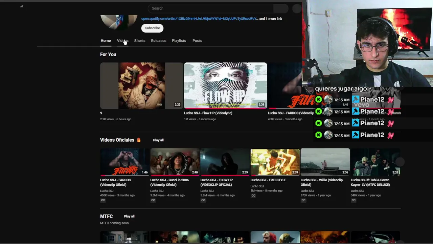This screenshot has width=433, height=244.
Task: Open the Willie 2:36 video thumbnail
Action: [325, 162]
